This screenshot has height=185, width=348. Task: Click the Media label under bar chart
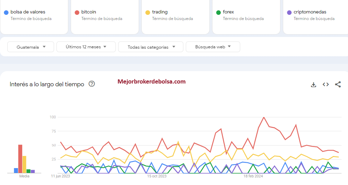pos(24,176)
